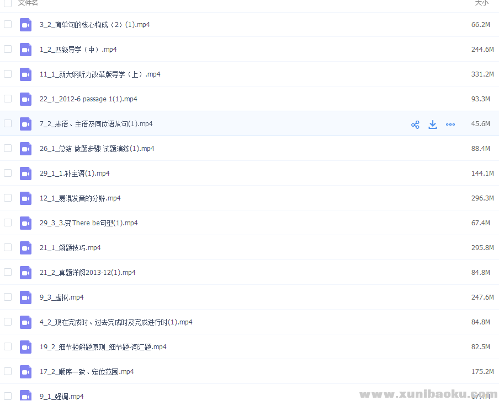Image resolution: width=499 pixels, height=401 pixels.
Task: Open the ellipsis menu on the selected row
Action: pyautogui.click(x=450, y=124)
